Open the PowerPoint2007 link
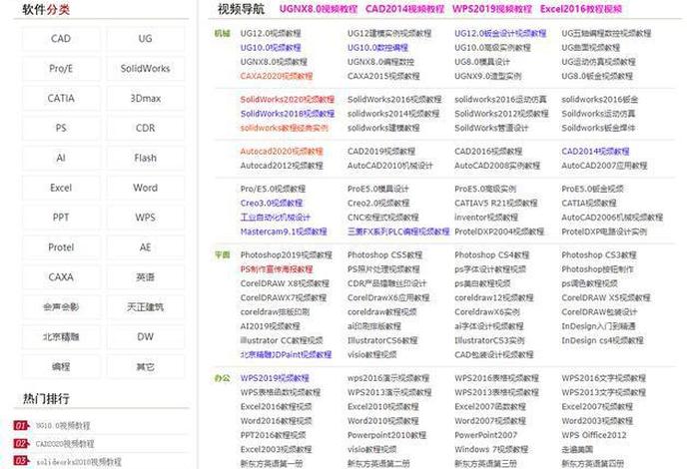This screenshot has height=469, width=699. [x=486, y=435]
